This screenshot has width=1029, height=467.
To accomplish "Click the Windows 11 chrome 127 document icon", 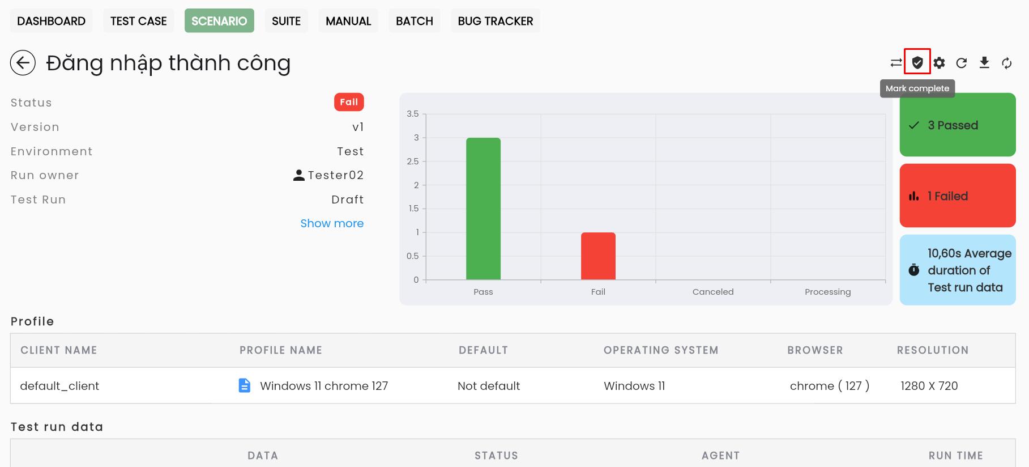I will tap(245, 385).
